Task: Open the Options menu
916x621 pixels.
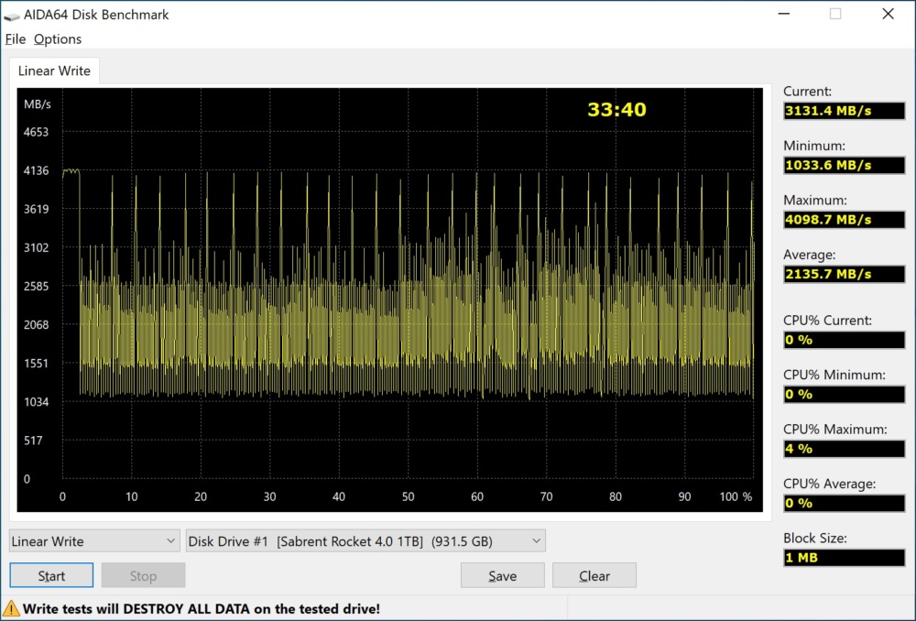Action: [57, 39]
